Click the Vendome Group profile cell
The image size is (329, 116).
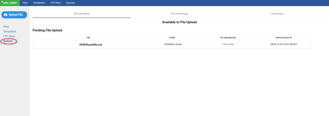click(x=173, y=44)
